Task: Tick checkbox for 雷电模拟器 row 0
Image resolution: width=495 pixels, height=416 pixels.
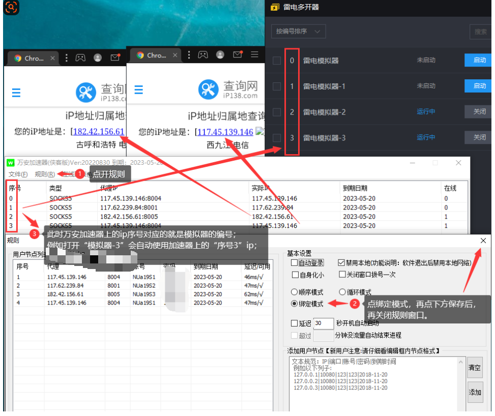Action: tap(277, 61)
